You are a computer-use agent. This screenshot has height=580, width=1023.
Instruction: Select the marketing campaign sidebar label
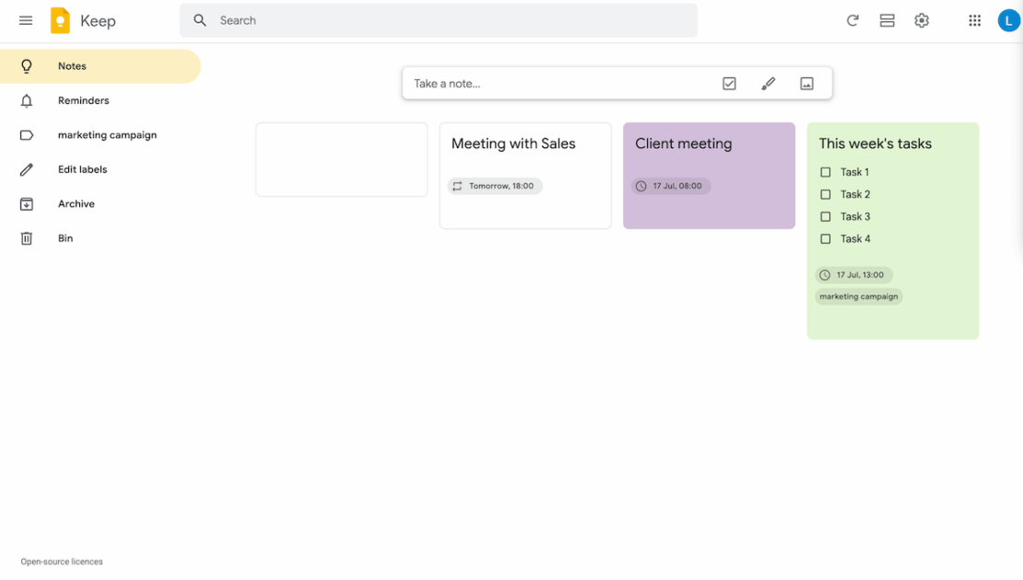click(x=107, y=135)
